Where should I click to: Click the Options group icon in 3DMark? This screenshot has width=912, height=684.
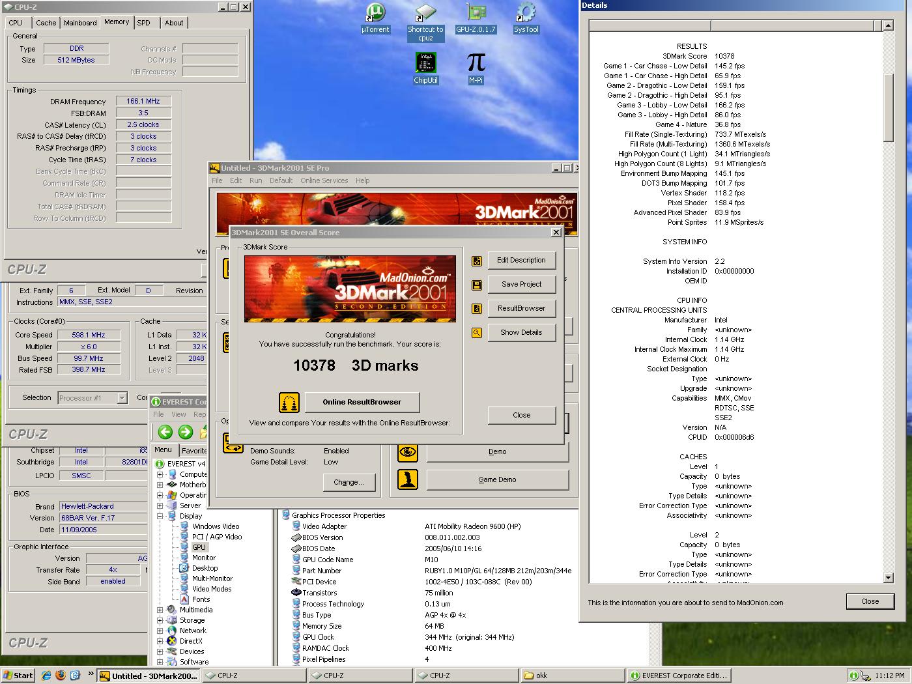click(x=233, y=444)
